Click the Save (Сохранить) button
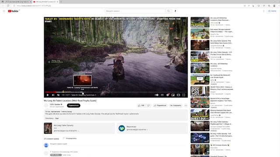 pyautogui.click(x=175, y=106)
